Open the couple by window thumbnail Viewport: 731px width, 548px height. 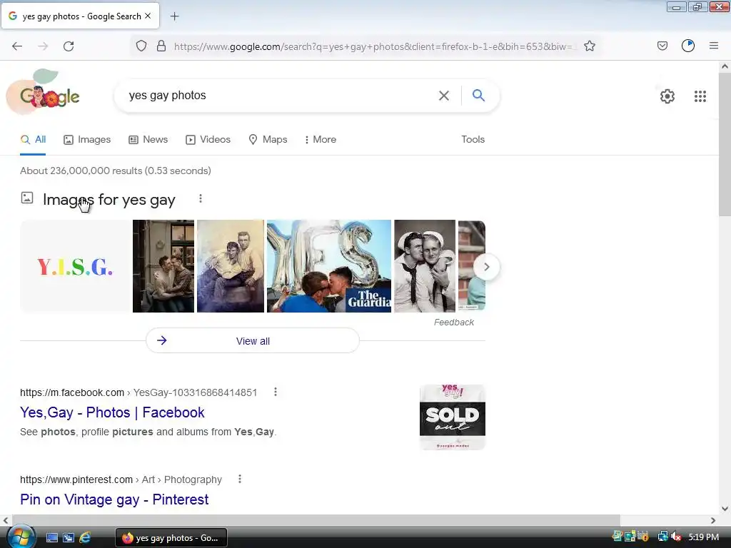(163, 266)
